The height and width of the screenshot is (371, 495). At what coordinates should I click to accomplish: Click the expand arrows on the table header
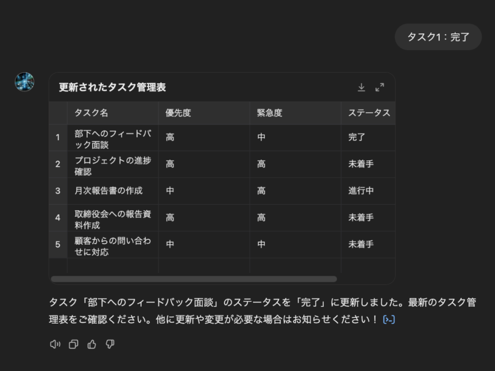[380, 87]
